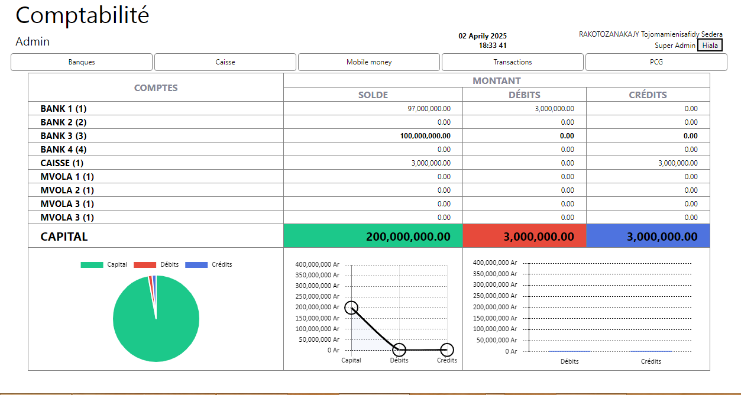Screen dimensions: 741x395
Task: Click the Capital data point on line chart
Action: click(x=351, y=307)
